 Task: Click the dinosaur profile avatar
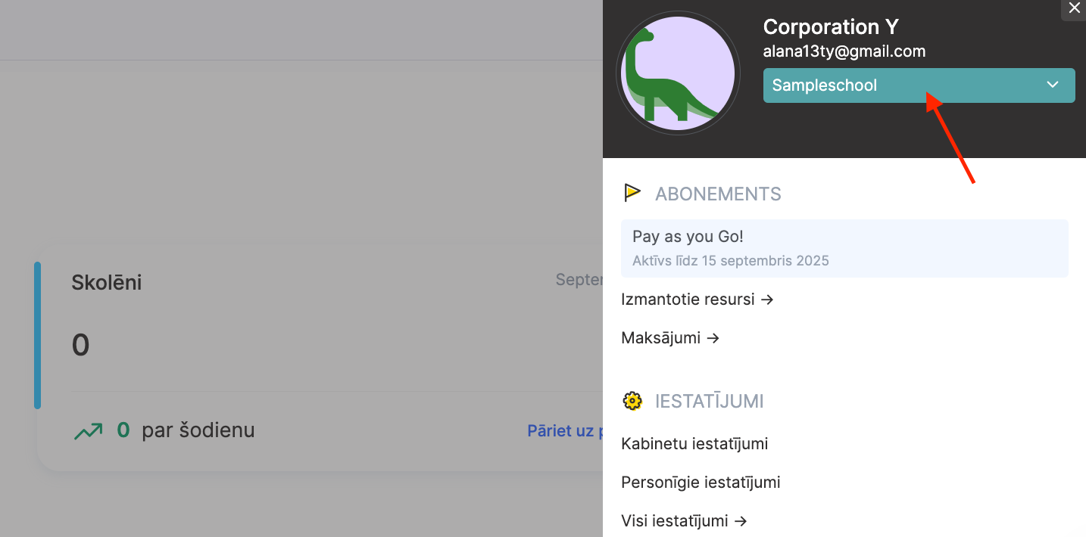[x=678, y=73]
